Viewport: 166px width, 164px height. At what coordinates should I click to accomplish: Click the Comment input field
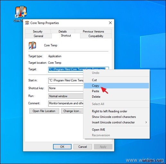pos(66,103)
